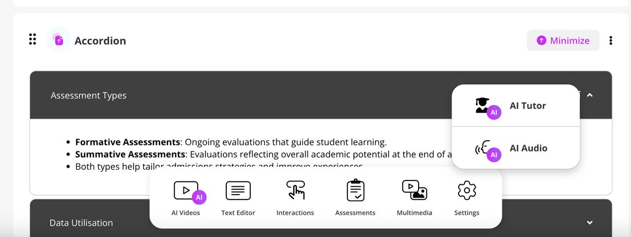This screenshot has width=631, height=237.
Task: Open the three-dot options menu
Action: pos(611,40)
